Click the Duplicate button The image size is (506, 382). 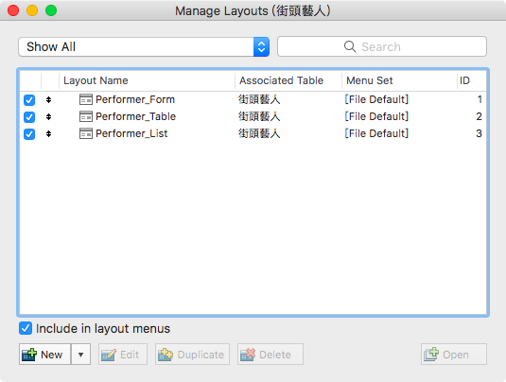(192, 355)
